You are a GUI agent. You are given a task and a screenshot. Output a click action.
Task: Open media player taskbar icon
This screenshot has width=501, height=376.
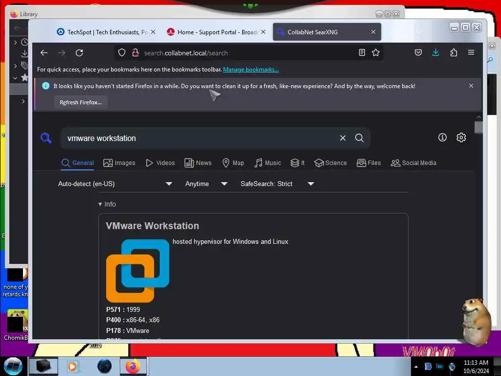click(72, 366)
